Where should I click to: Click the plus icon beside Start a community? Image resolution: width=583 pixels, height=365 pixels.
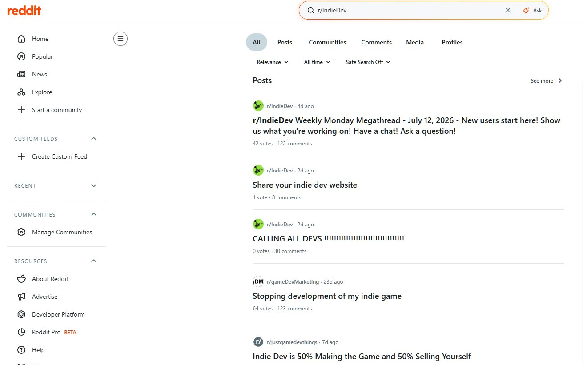[x=21, y=110]
